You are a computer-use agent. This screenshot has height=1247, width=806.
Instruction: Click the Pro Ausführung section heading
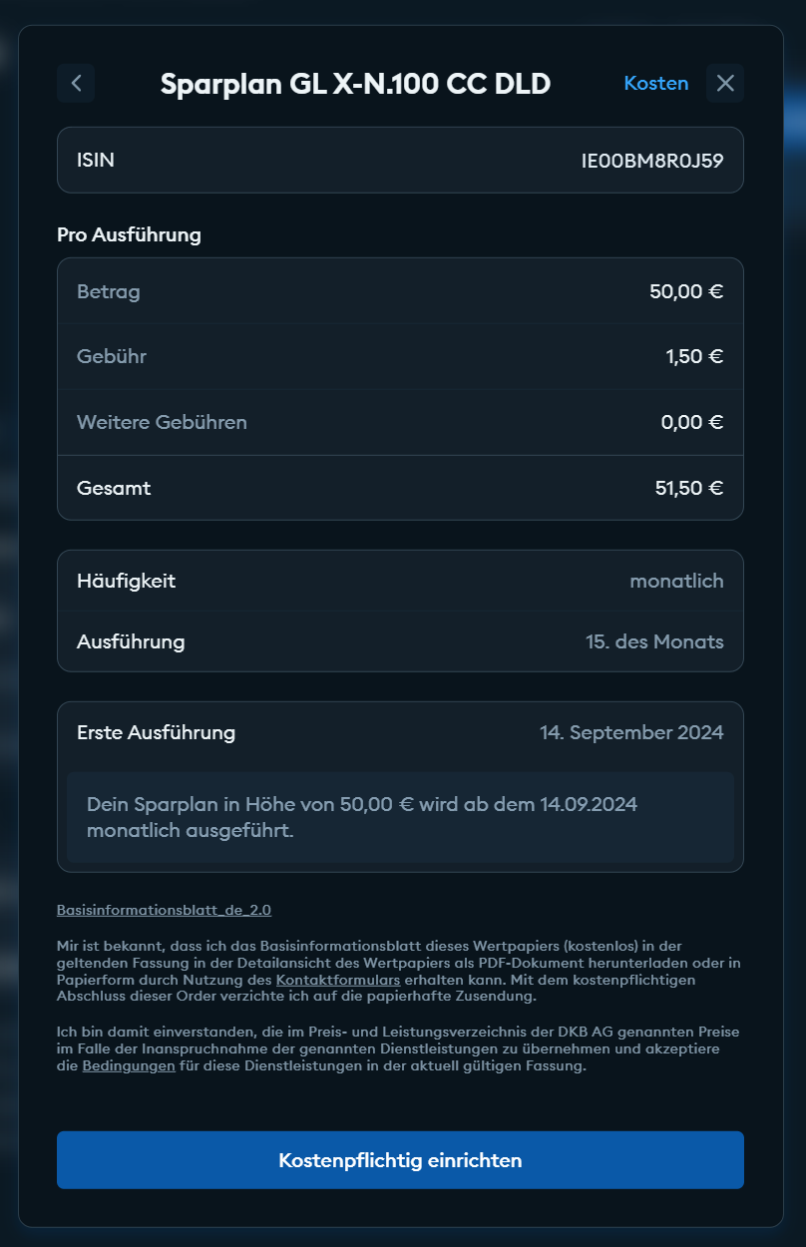(x=130, y=235)
